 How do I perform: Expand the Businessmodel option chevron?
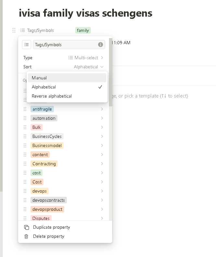[x=102, y=145]
